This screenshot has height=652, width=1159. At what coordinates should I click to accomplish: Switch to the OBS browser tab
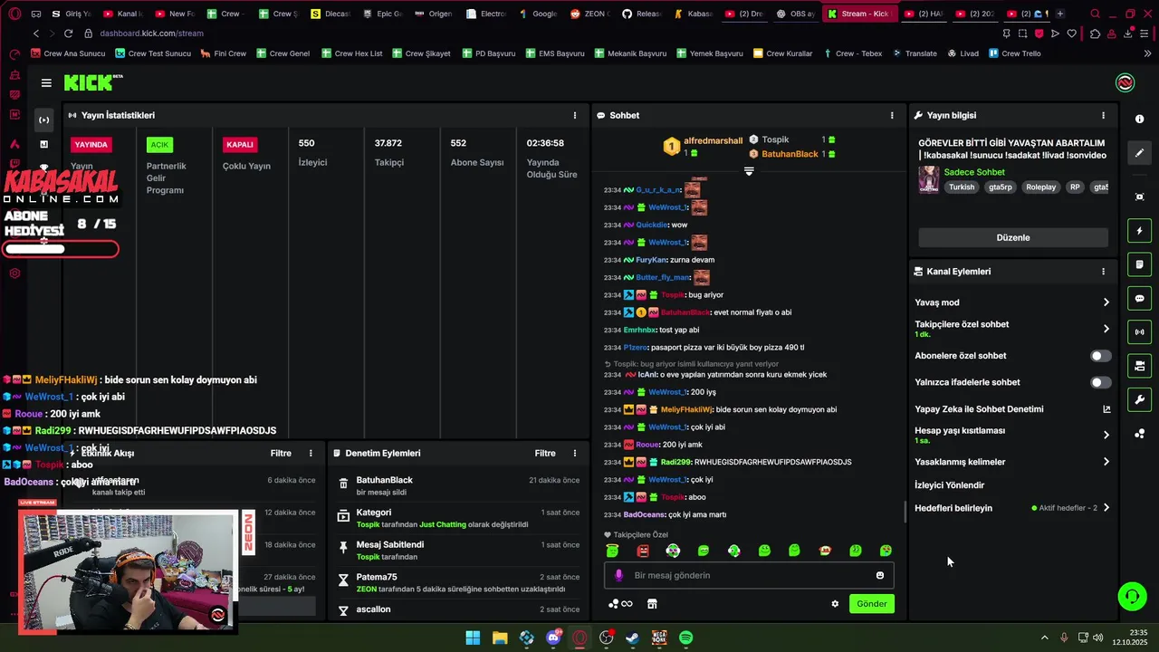click(x=797, y=14)
